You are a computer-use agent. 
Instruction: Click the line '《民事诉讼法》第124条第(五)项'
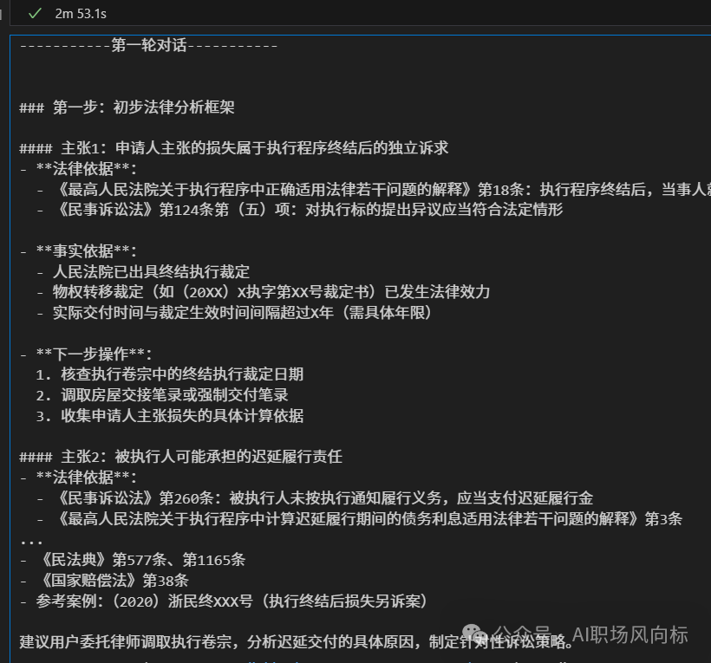[300, 210]
